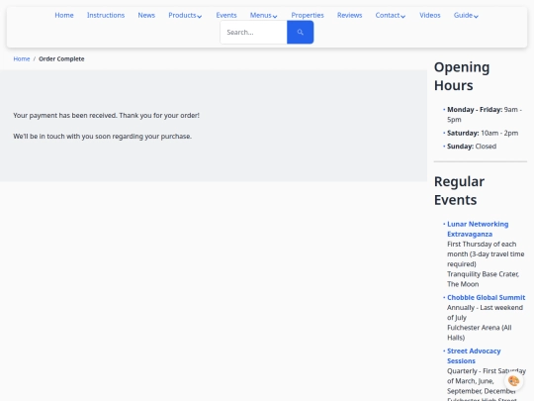Screen dimensions: 534x401
Task: Click the 'Your payment has been received' message
Action: (106, 115)
